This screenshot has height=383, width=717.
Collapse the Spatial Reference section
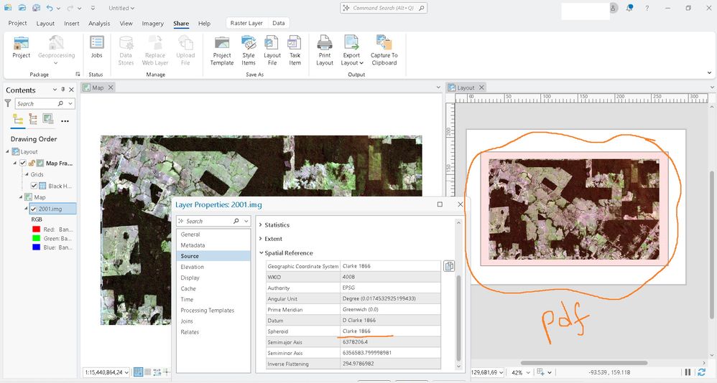288,253
